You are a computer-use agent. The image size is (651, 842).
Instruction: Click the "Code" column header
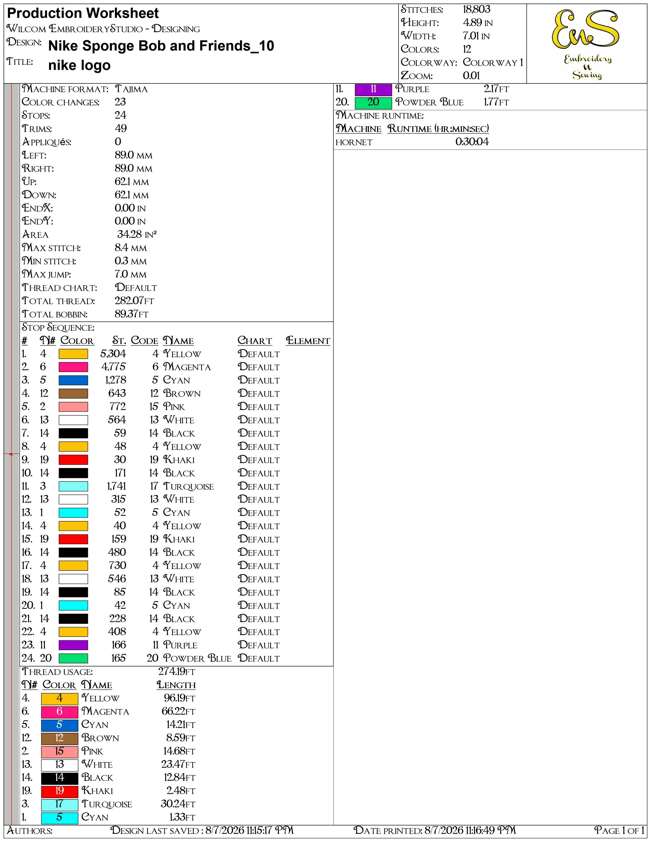click(144, 341)
